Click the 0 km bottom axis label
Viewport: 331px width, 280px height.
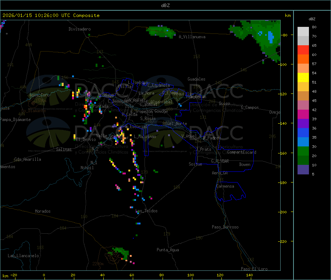44,275
